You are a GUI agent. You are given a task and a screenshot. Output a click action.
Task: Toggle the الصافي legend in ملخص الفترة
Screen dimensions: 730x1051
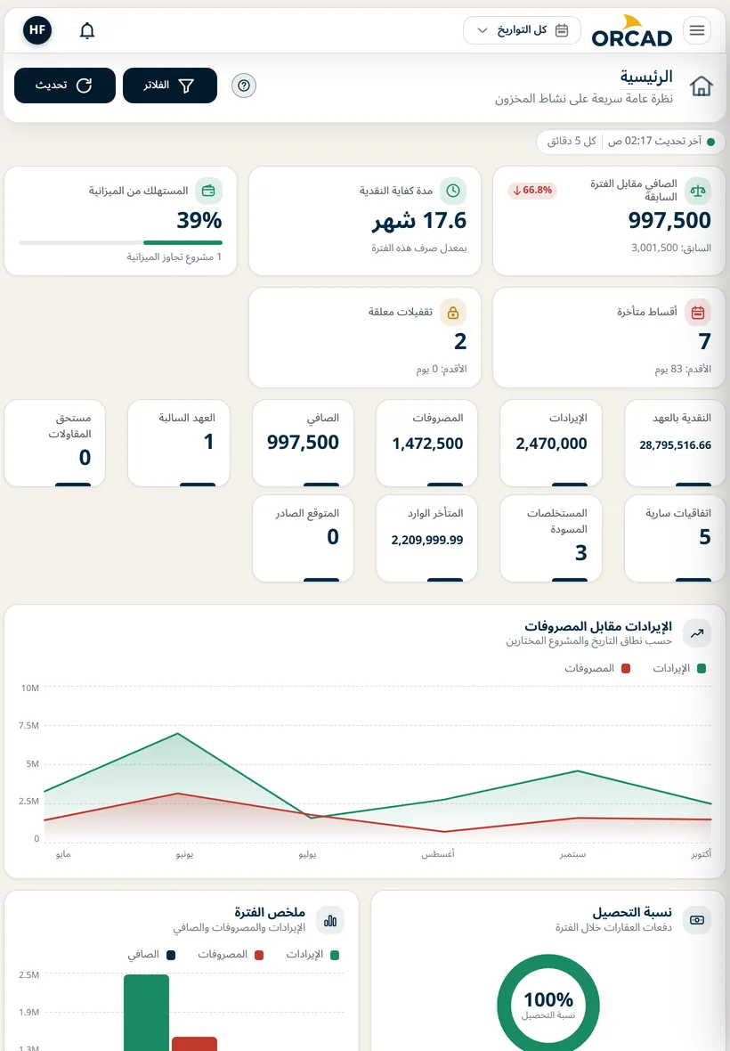pyautogui.click(x=151, y=955)
